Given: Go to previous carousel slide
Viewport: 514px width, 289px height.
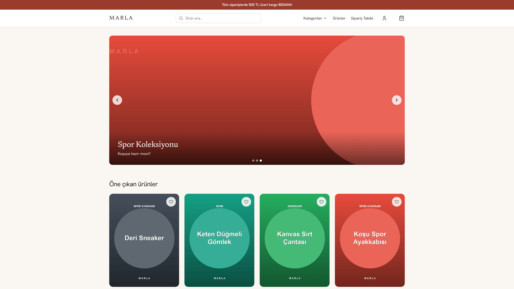Looking at the screenshot, I should [117, 100].
